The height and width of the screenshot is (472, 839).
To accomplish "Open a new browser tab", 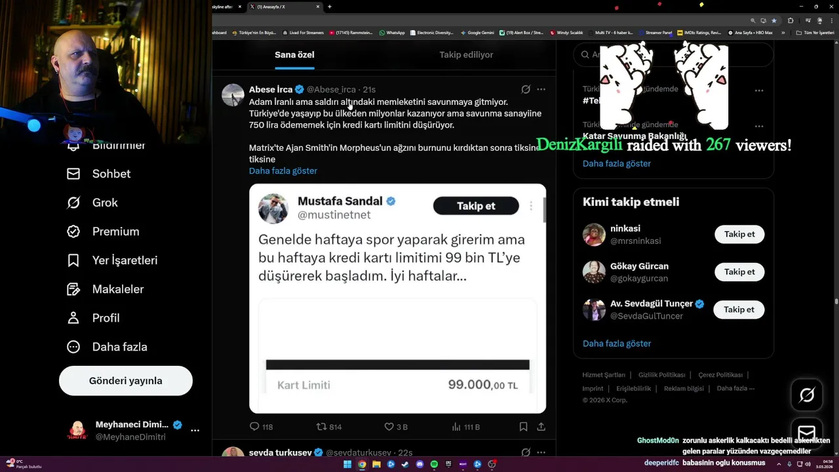I will (x=329, y=7).
